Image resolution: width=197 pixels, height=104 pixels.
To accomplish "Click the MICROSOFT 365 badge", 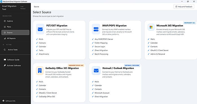I will (190, 23).
